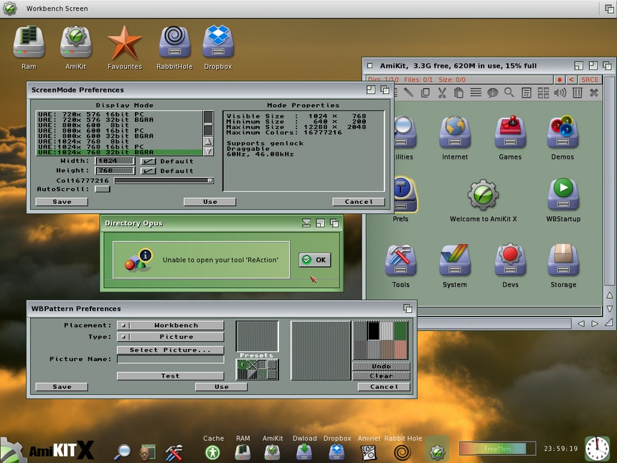
Task: Click the Favourites star icon
Action: (x=124, y=43)
